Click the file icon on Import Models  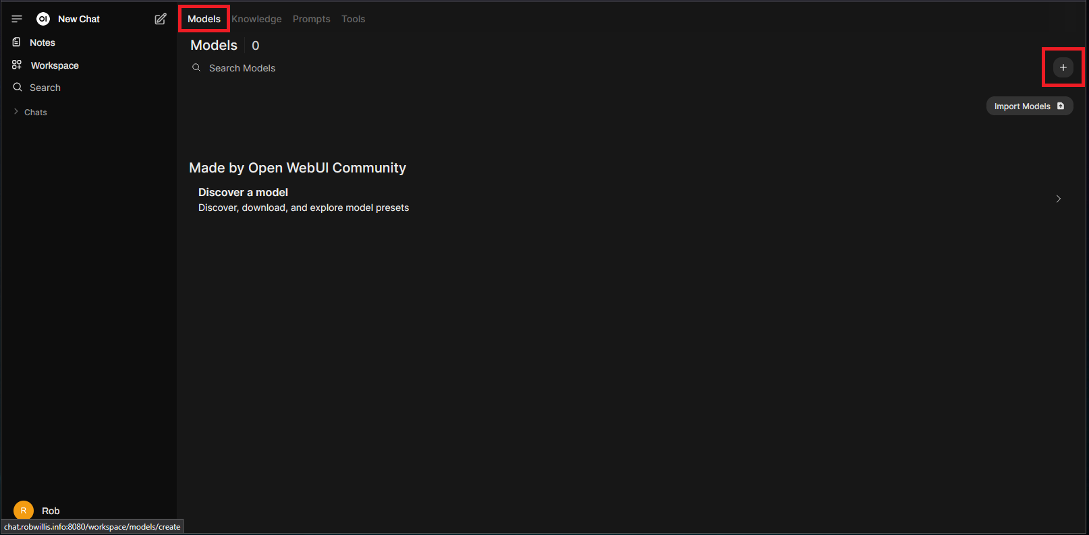(x=1061, y=106)
